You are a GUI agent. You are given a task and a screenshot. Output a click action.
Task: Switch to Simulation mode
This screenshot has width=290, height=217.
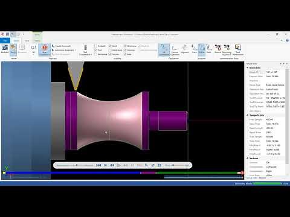22,49
